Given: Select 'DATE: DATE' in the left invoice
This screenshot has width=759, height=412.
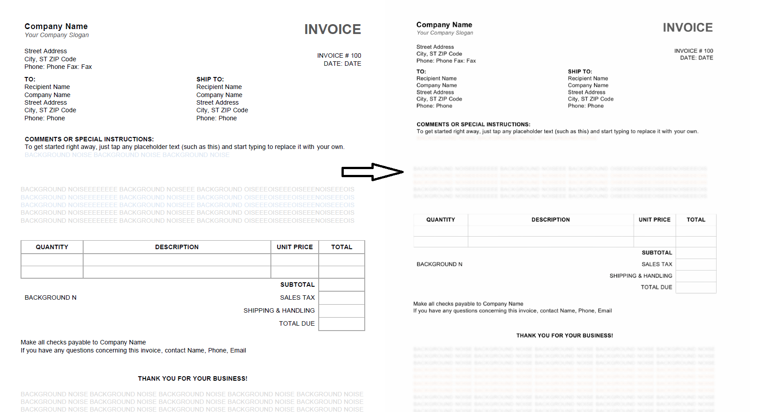Looking at the screenshot, I should pos(342,64).
